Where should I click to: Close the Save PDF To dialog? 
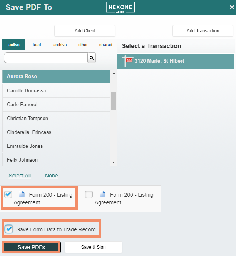pyautogui.click(x=231, y=7)
